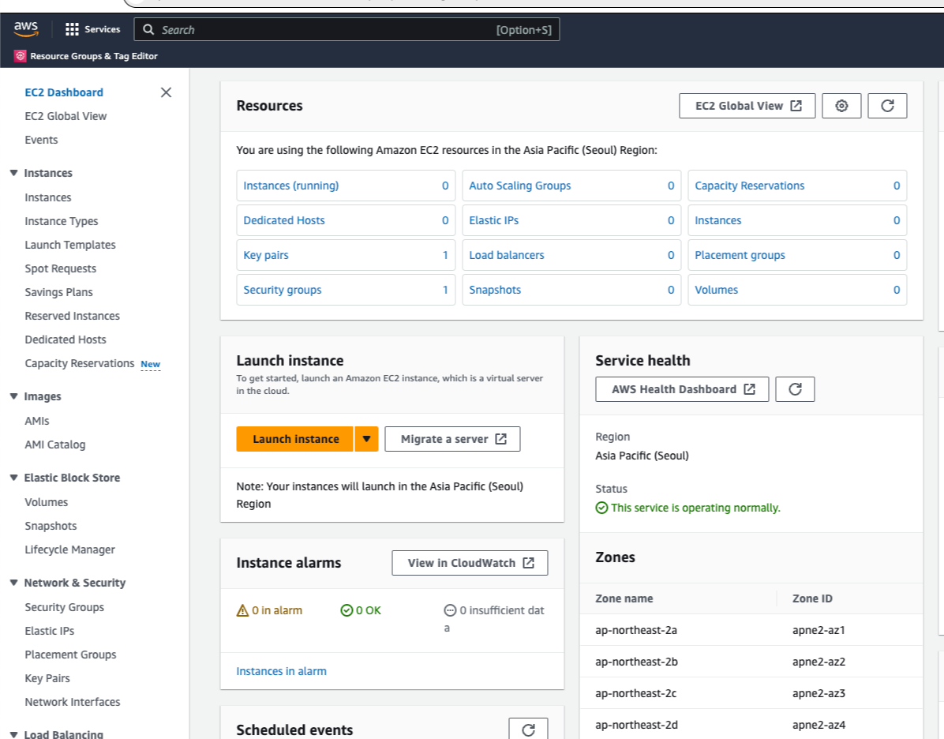Open EC2 Global View button in Resources

click(x=747, y=106)
